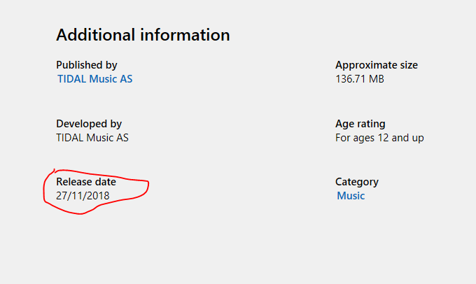The image size is (476, 284).
Task: Click the Approximate size label
Action: pos(377,65)
